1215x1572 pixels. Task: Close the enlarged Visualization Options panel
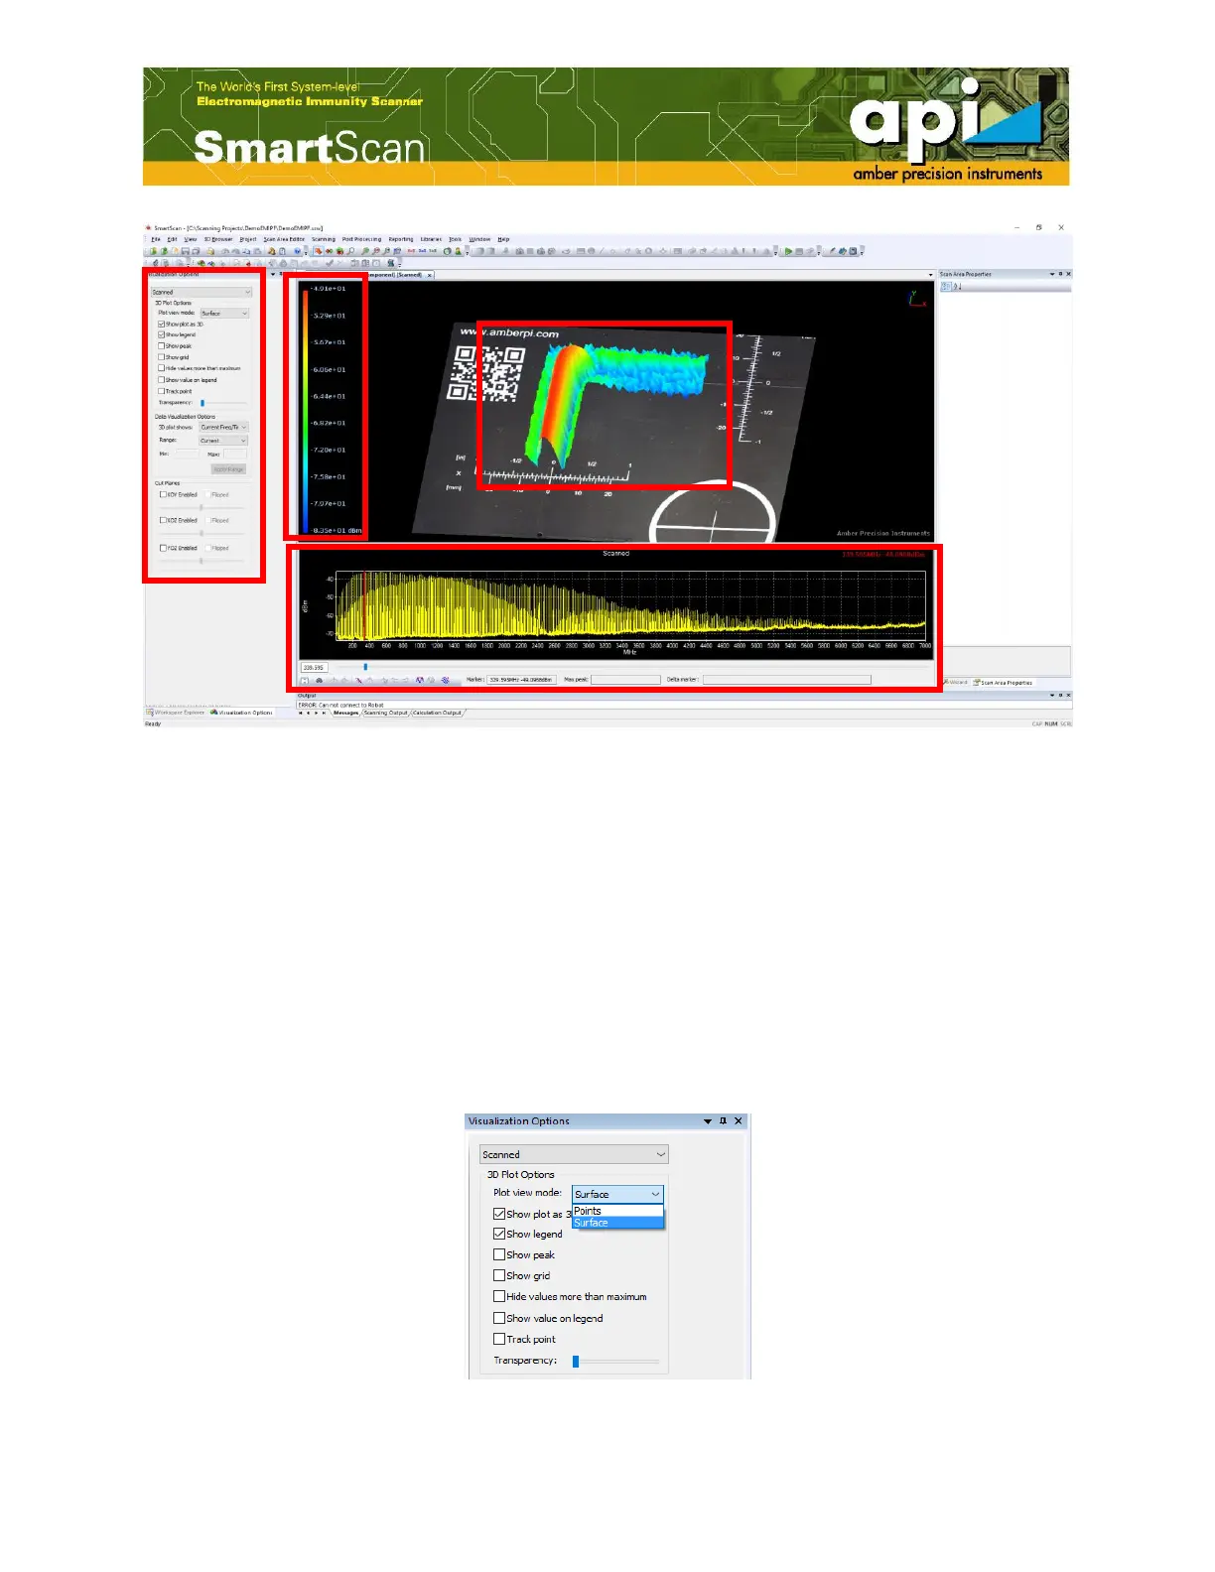(738, 1120)
